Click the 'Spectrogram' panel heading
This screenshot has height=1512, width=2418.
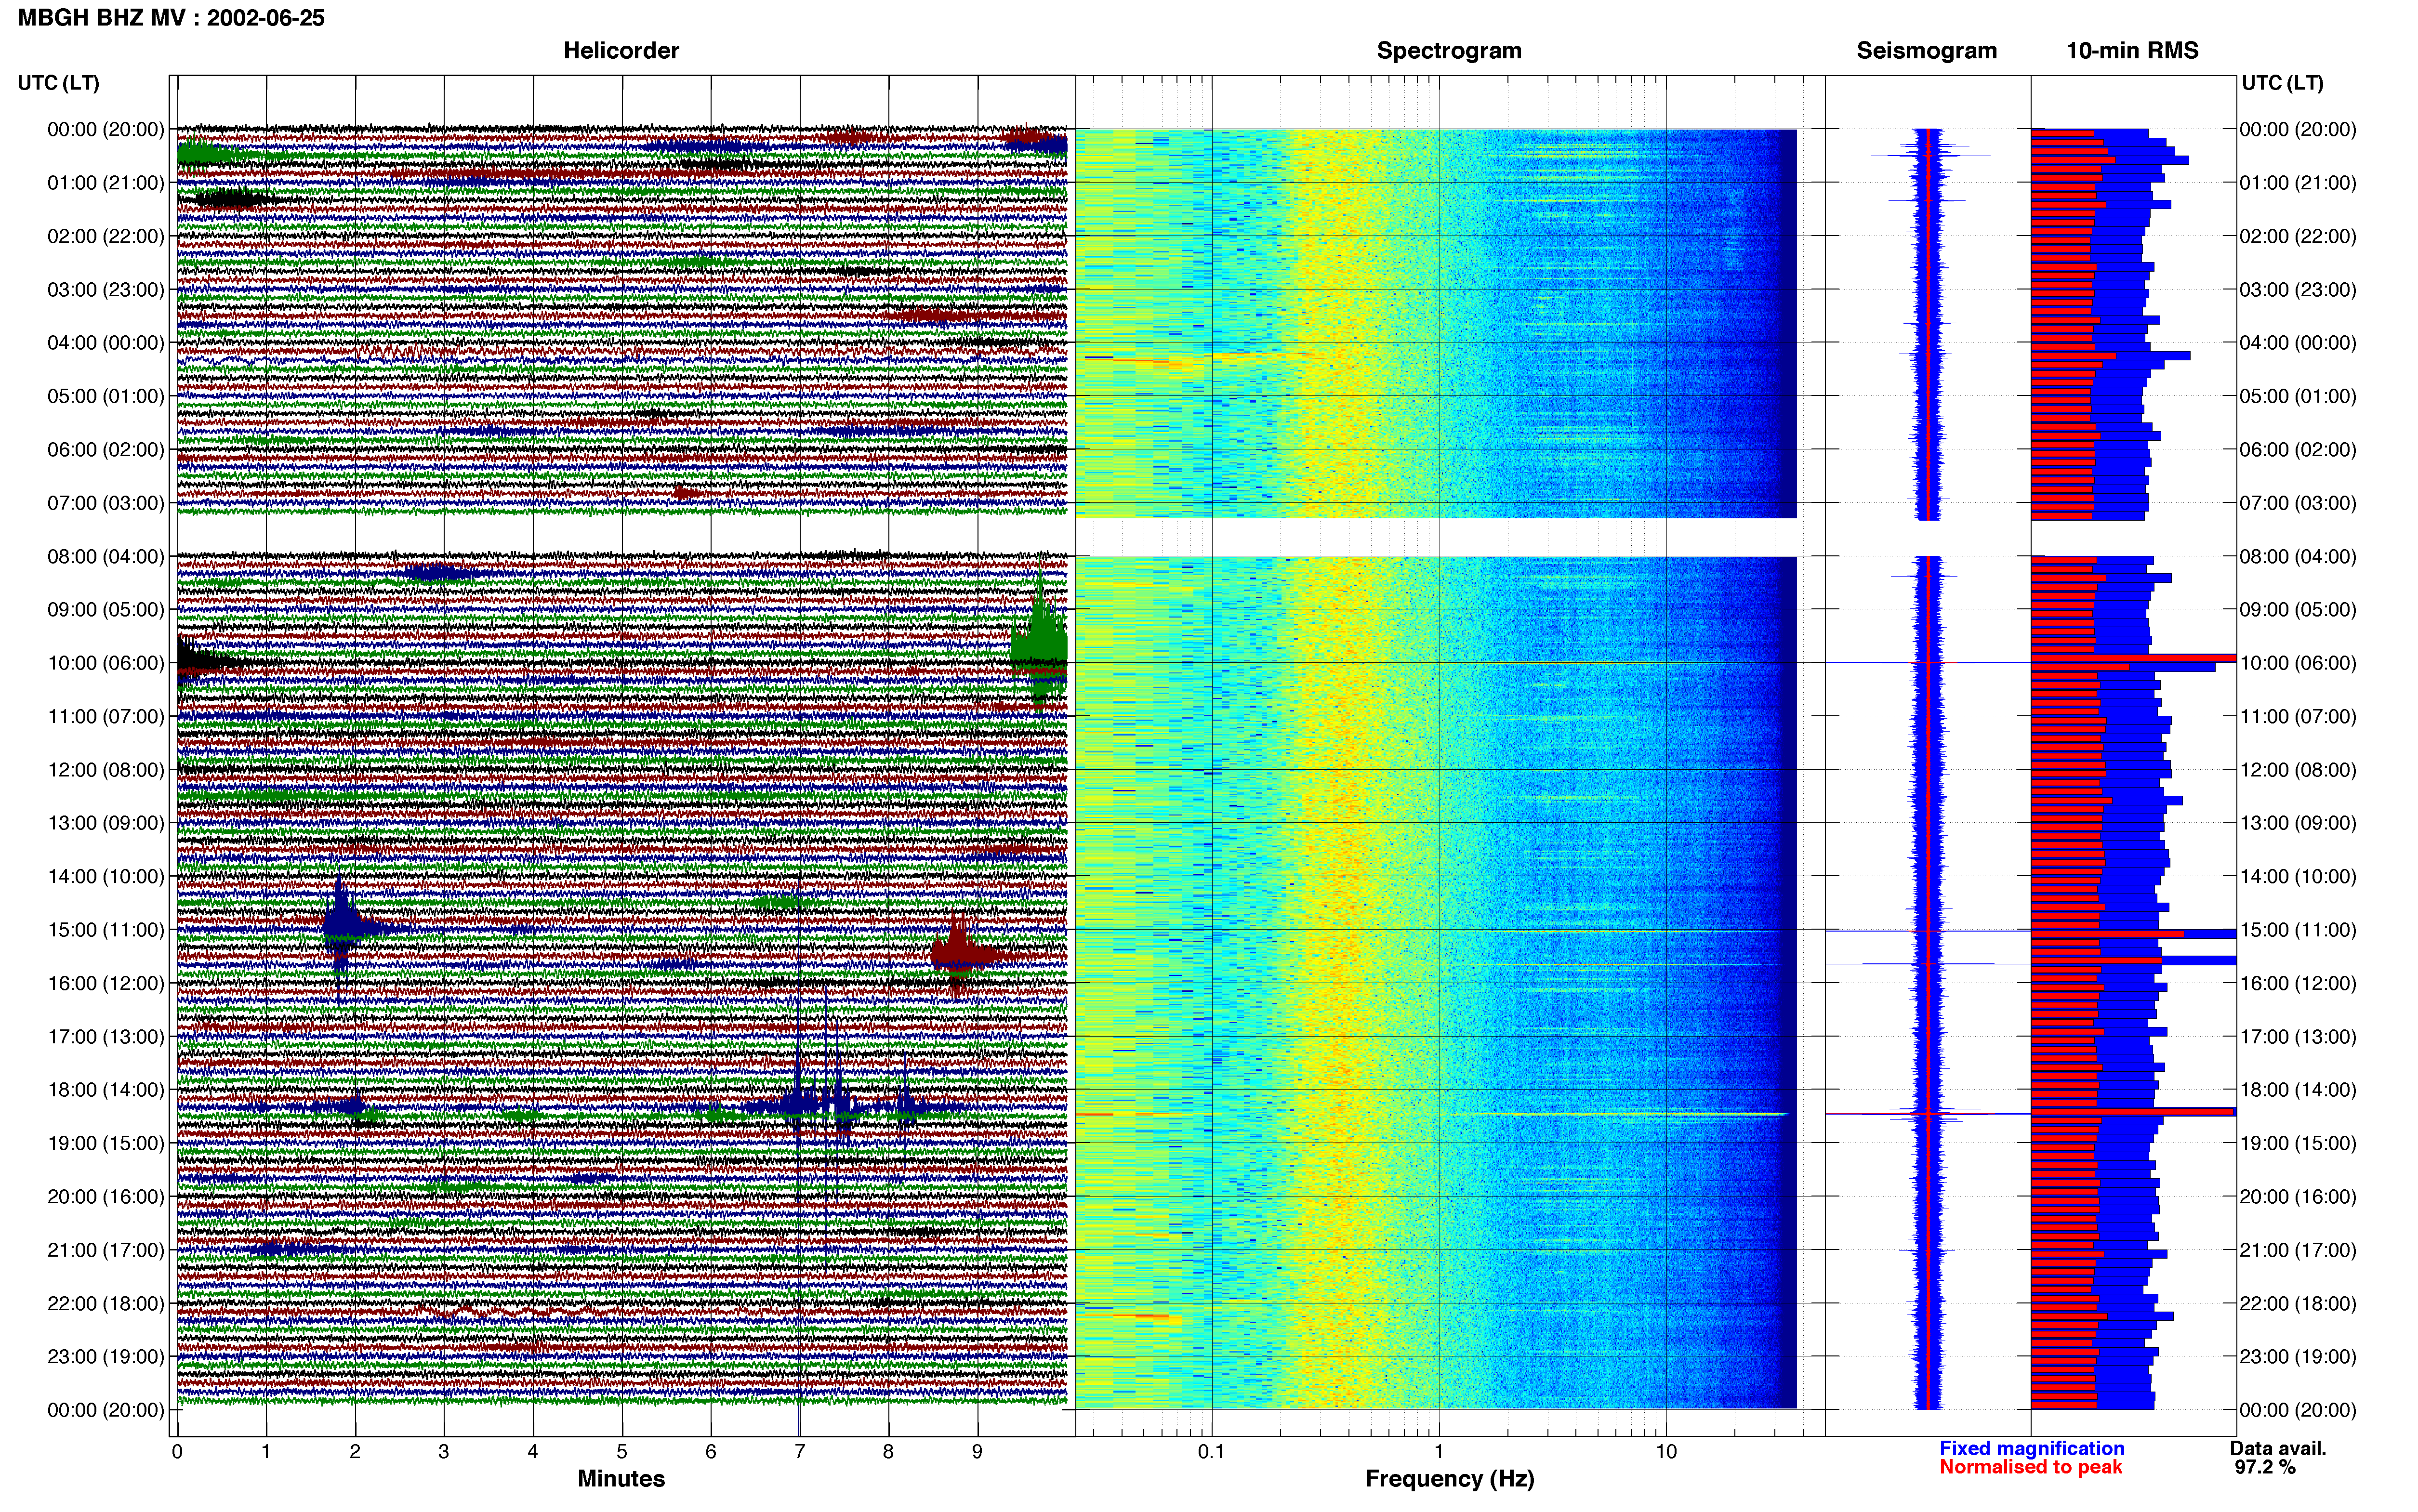tap(1449, 51)
